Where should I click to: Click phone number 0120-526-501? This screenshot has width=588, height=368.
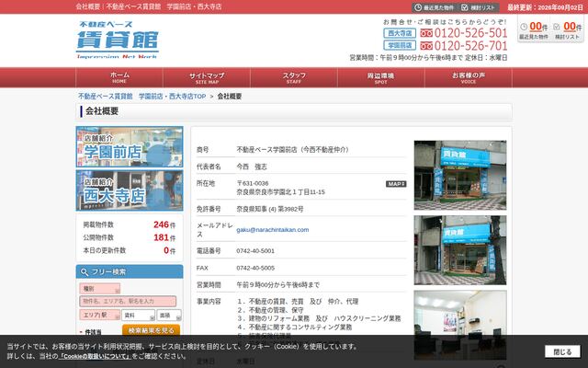470,33
